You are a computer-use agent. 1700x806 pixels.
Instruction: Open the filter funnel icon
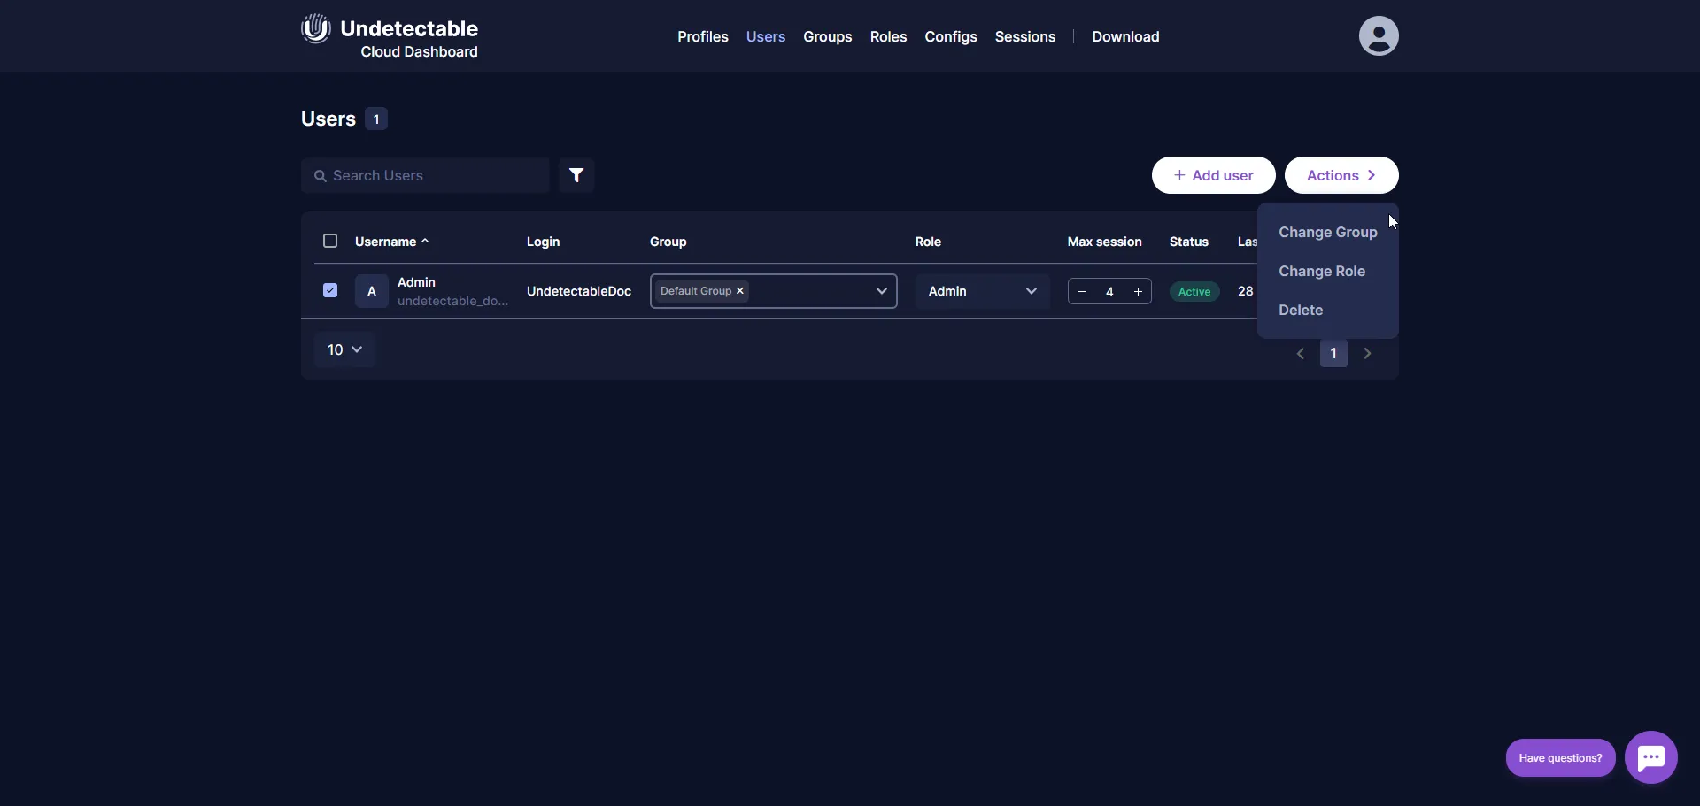(x=576, y=175)
